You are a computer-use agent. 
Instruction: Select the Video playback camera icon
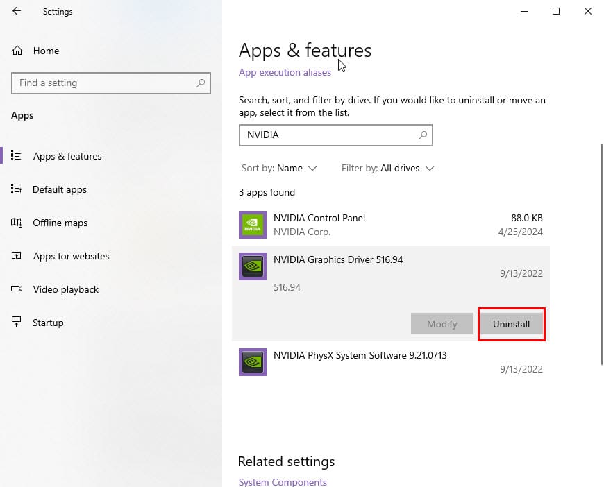click(x=17, y=289)
